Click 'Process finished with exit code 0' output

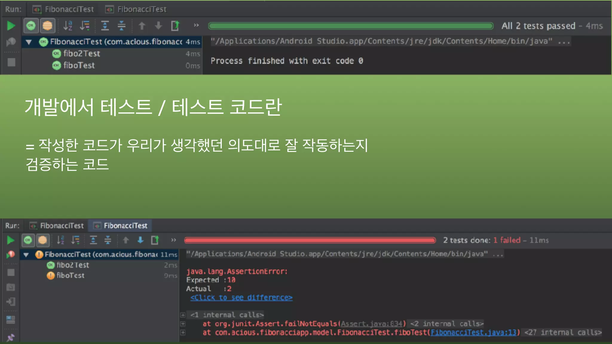[287, 61]
